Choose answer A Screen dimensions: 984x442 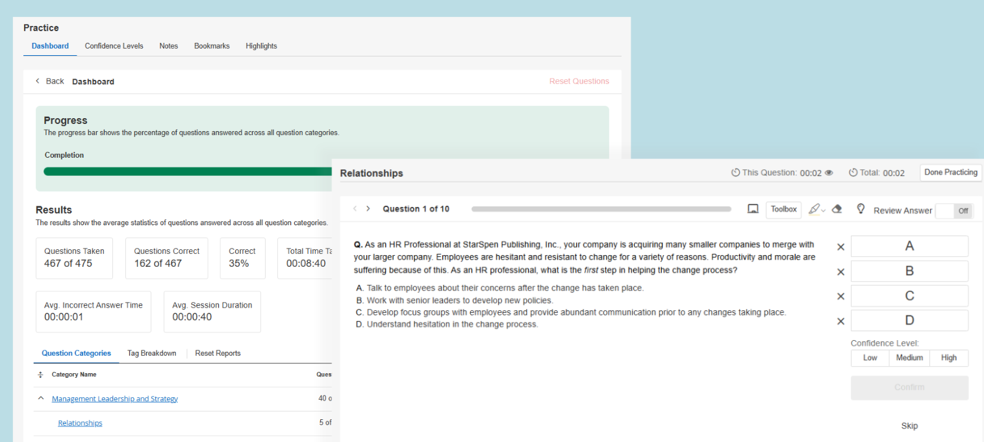909,247
